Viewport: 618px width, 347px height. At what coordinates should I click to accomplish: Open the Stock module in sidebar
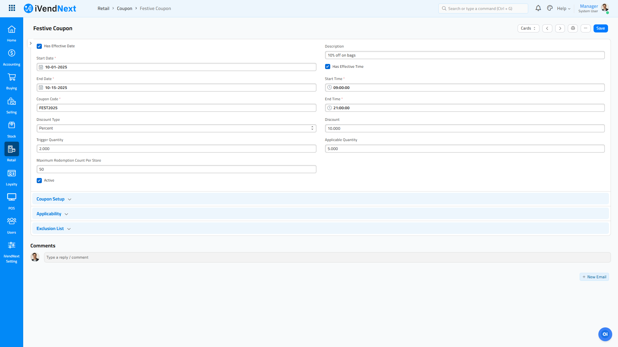[12, 129]
